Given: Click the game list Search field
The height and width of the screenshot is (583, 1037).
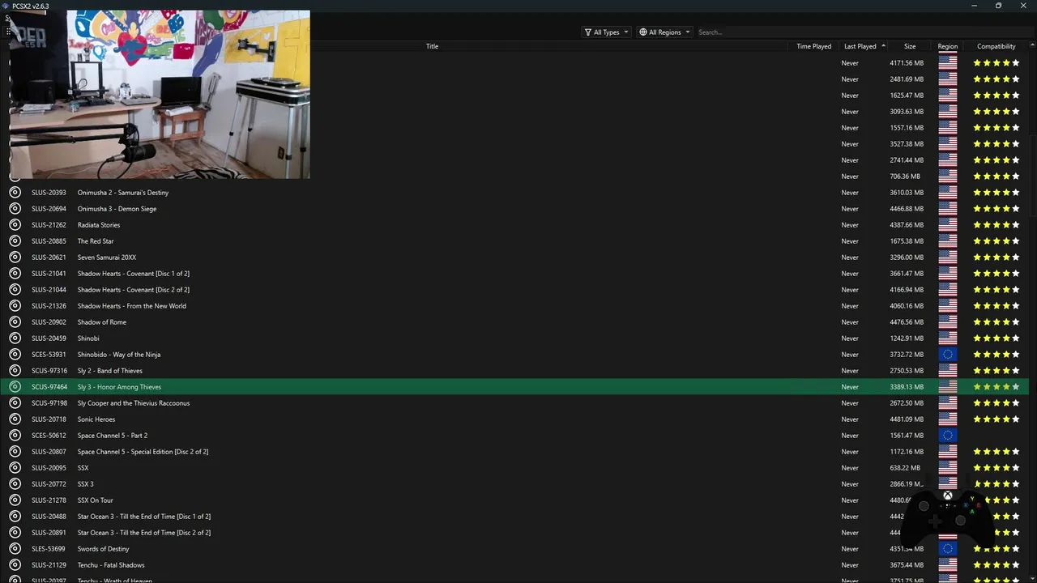Looking at the screenshot, I should pyautogui.click(x=863, y=32).
